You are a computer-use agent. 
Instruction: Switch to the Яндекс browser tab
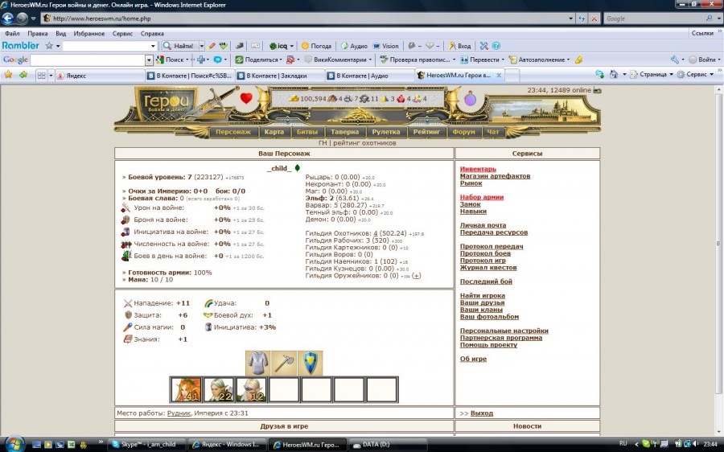(99, 76)
